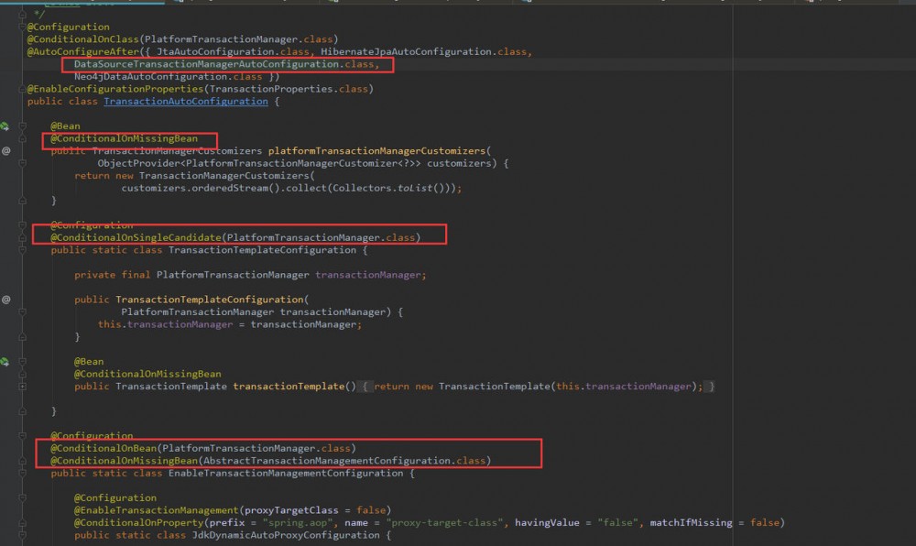Viewport: 916px width, 546px height.
Task: Click TransactionTemplateConfiguration in the static class declaration
Action: [262, 250]
